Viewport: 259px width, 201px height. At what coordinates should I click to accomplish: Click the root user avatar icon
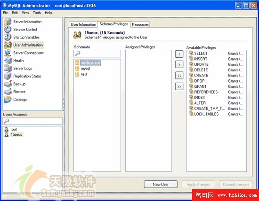[7, 129]
